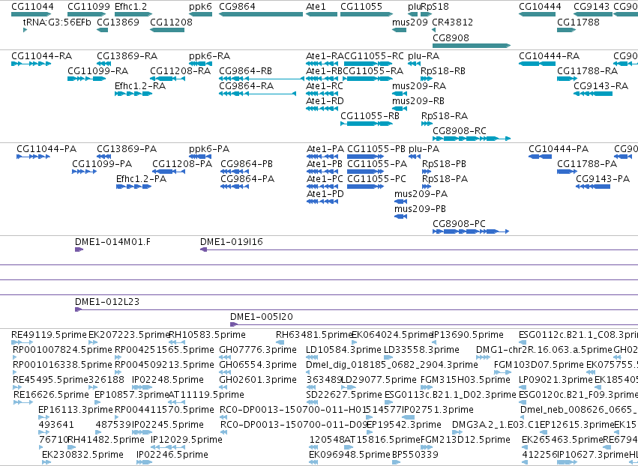Open the DME1-019I16 BAC label
638x466 pixels.
(232, 242)
